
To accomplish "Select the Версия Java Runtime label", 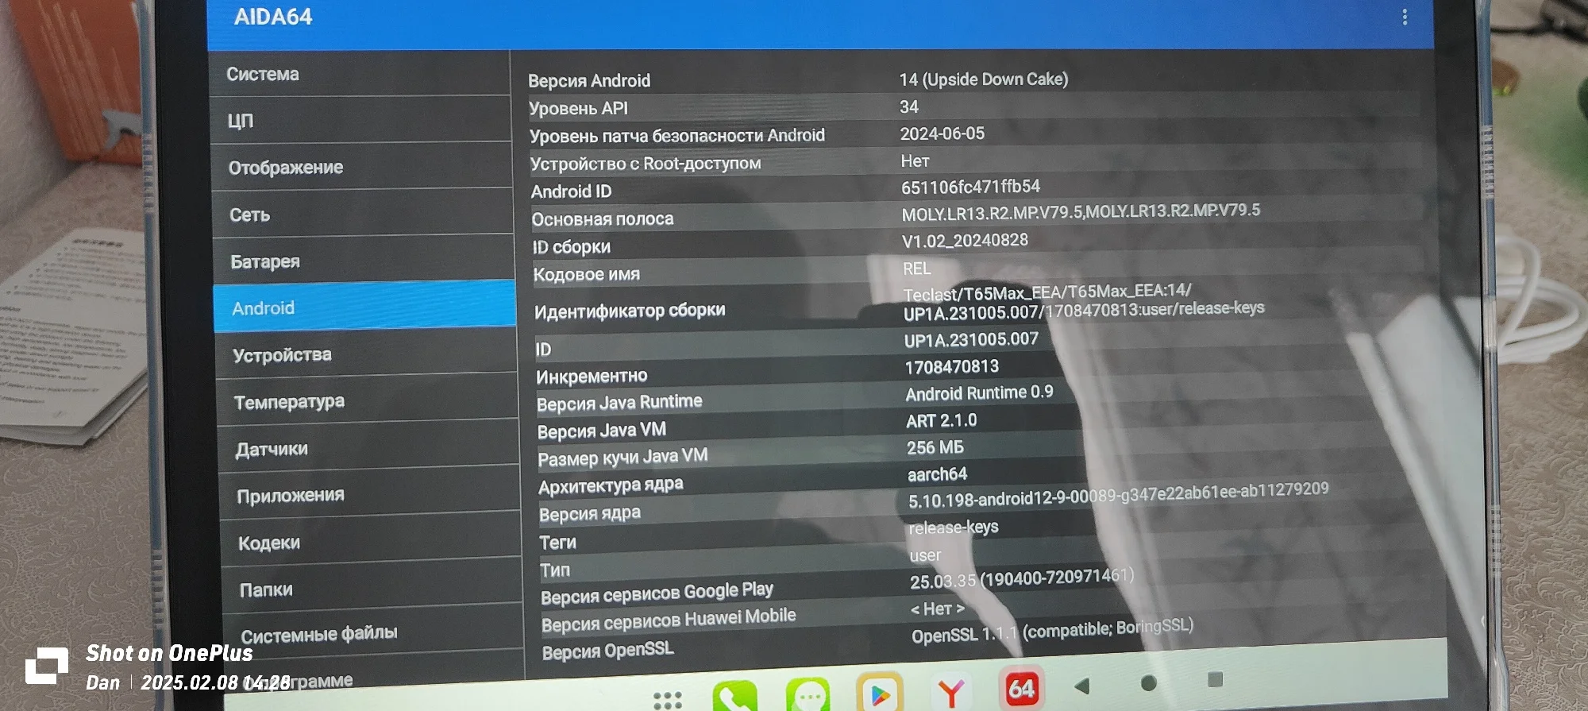I will 619,403.
